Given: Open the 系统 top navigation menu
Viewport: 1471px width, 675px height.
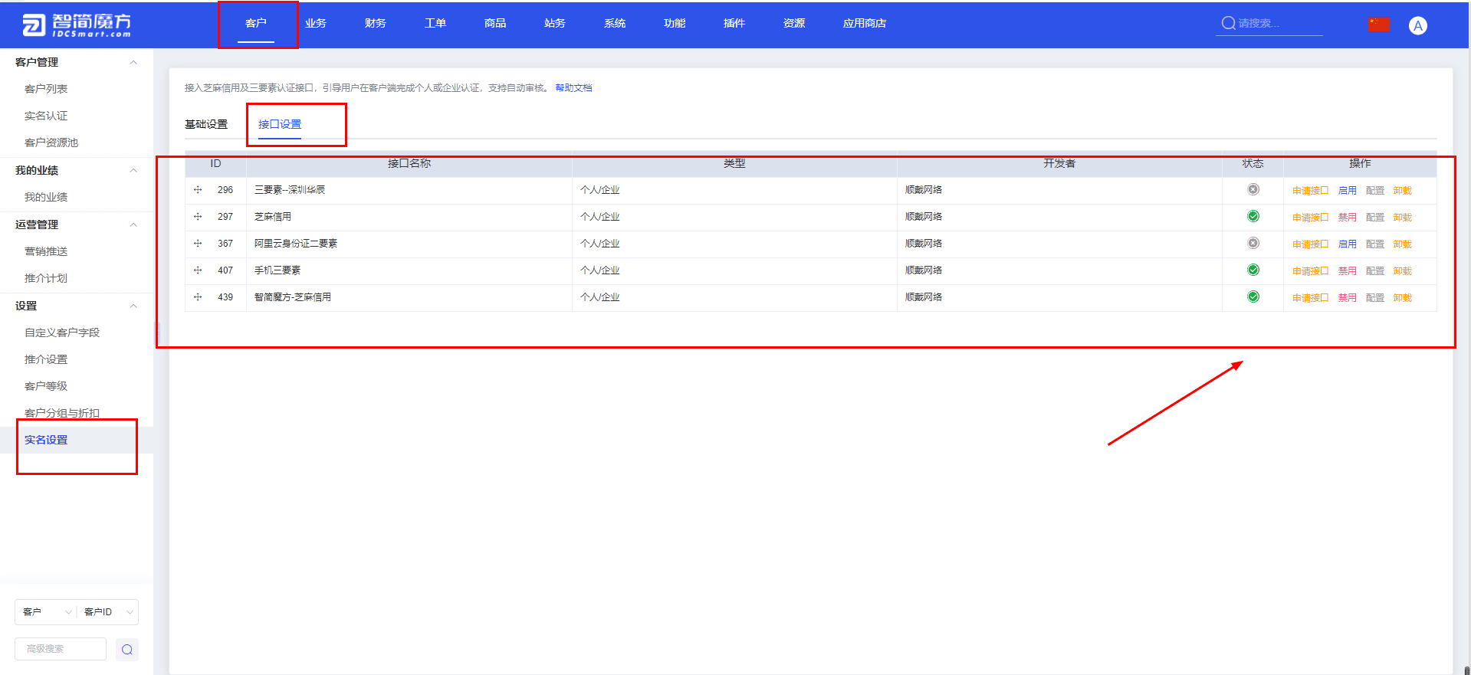Looking at the screenshot, I should click(x=615, y=24).
